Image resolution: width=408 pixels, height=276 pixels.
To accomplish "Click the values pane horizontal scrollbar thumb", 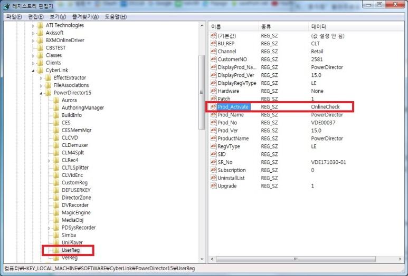I will coord(296,259).
